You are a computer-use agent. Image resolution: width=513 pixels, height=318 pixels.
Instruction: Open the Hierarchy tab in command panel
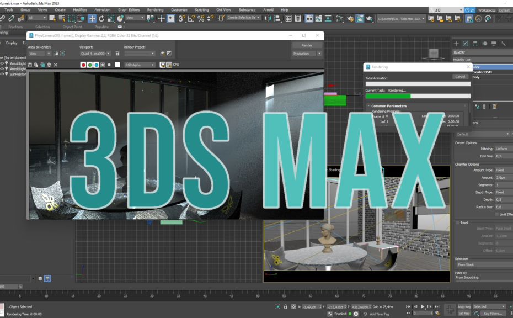click(475, 43)
